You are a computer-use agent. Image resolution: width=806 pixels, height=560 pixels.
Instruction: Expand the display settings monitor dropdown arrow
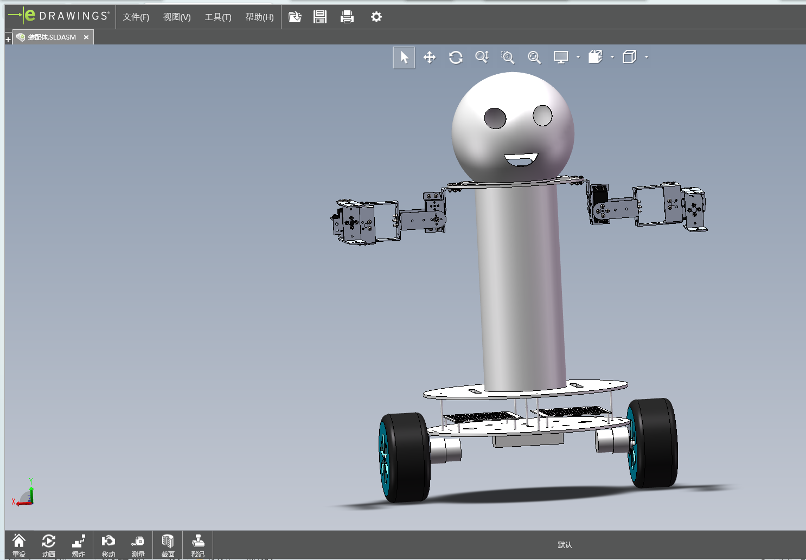click(x=578, y=57)
